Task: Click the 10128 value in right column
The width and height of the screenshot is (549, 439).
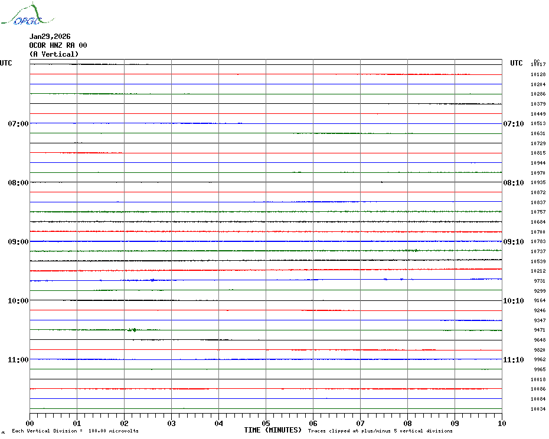Action: click(538, 75)
